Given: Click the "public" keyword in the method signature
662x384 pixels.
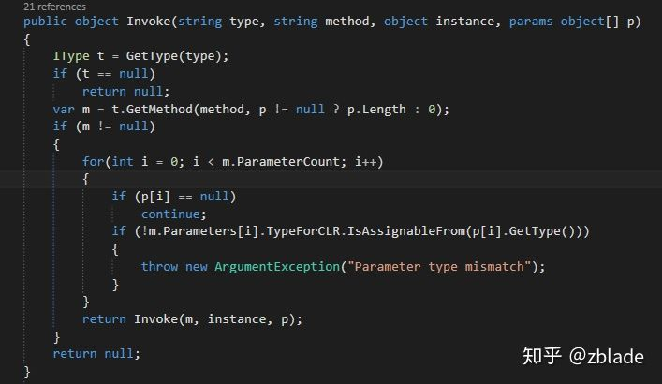Looking at the screenshot, I should click(45, 22).
